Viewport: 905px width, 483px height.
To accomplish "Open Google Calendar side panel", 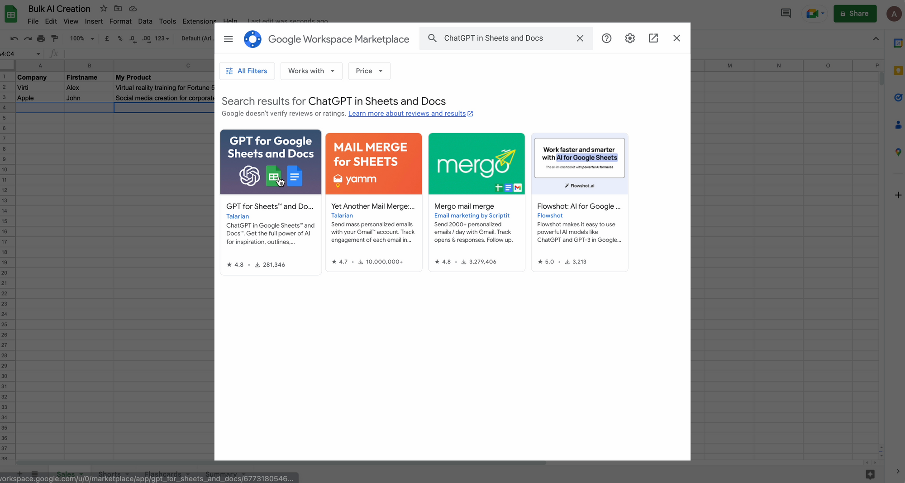I will [898, 43].
